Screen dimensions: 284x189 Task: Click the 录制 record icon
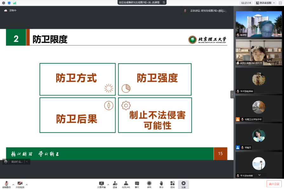(x=149, y=184)
